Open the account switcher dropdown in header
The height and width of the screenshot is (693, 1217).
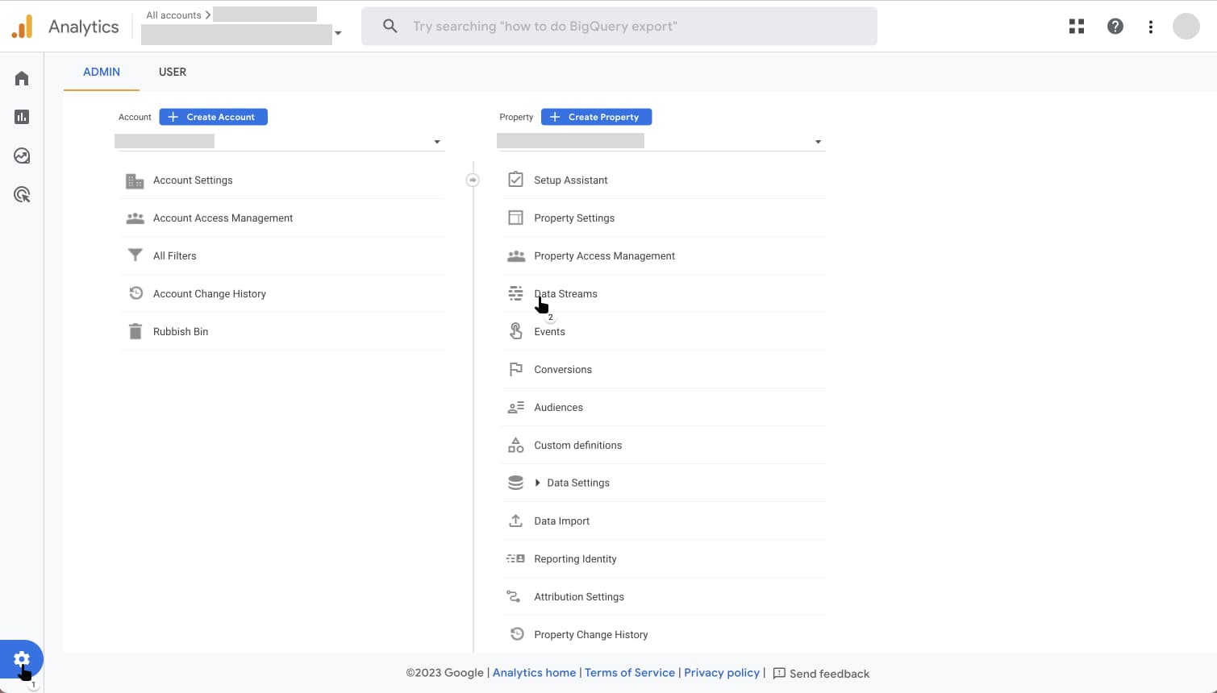click(338, 33)
